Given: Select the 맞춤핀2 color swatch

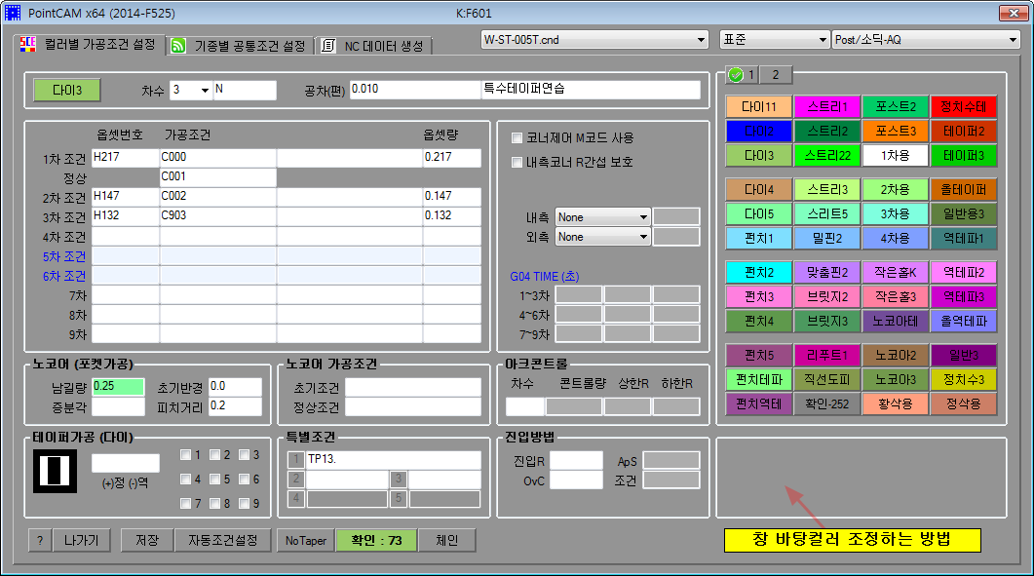Looking at the screenshot, I should point(827,273).
